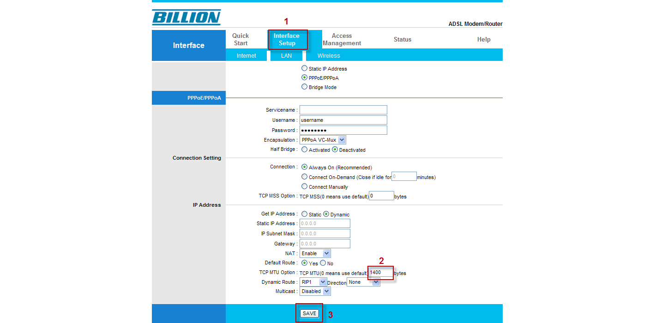Set Half Bridge to Activated
Viewport: 655px width, 323px height.
coord(304,150)
